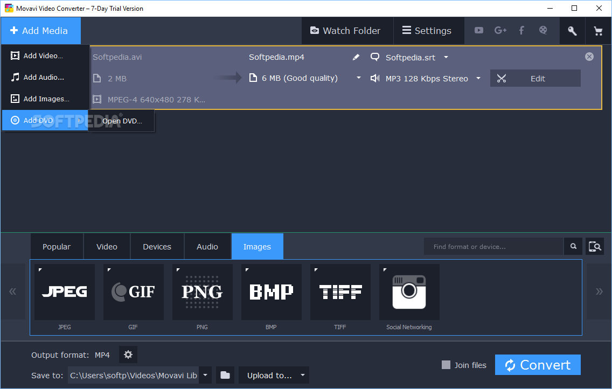Viewport: 612px width, 389px height.
Task: Open the Save to path dropdown arrow
Action: [x=205, y=375]
